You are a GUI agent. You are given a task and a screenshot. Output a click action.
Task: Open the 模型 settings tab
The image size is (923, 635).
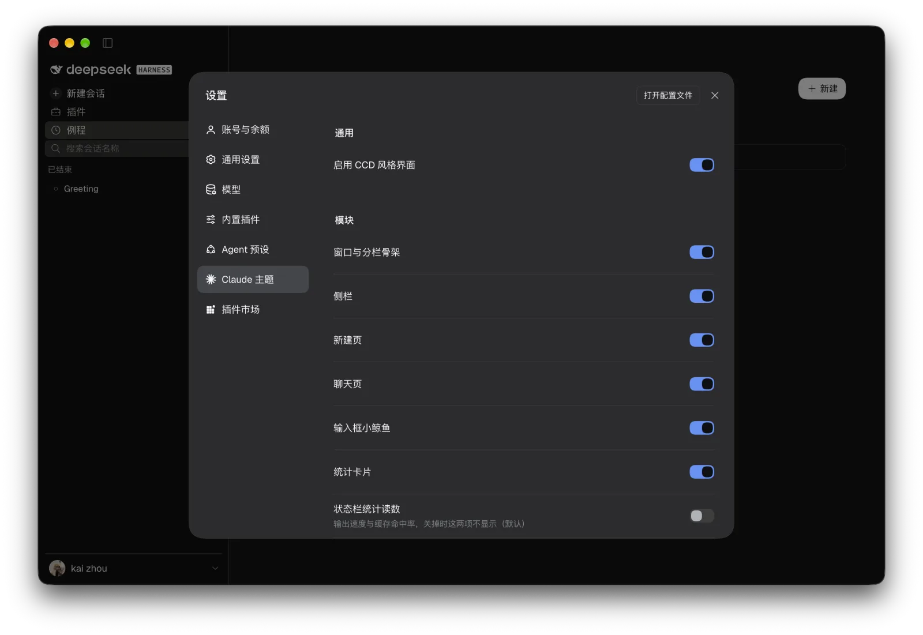tap(253, 190)
